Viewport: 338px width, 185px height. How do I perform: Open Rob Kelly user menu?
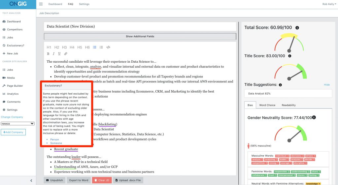pos(329,4)
